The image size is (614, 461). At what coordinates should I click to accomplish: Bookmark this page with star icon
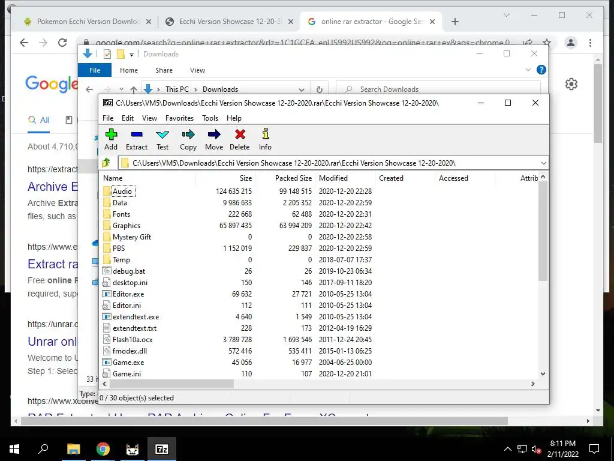[547, 43]
